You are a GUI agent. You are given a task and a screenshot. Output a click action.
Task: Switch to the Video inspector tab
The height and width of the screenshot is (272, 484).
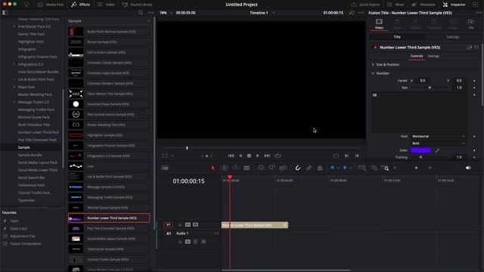point(379,24)
